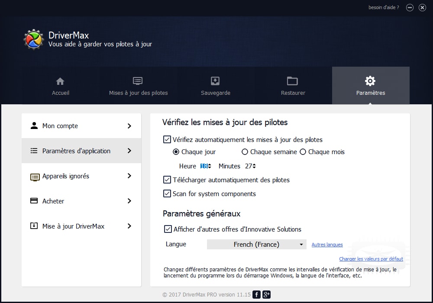Select the Chaque mois radio option
The width and height of the screenshot is (433, 303).
coord(303,152)
